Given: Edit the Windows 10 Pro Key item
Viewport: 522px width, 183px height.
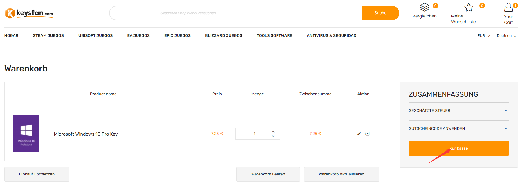Looking at the screenshot, I should click(359, 134).
